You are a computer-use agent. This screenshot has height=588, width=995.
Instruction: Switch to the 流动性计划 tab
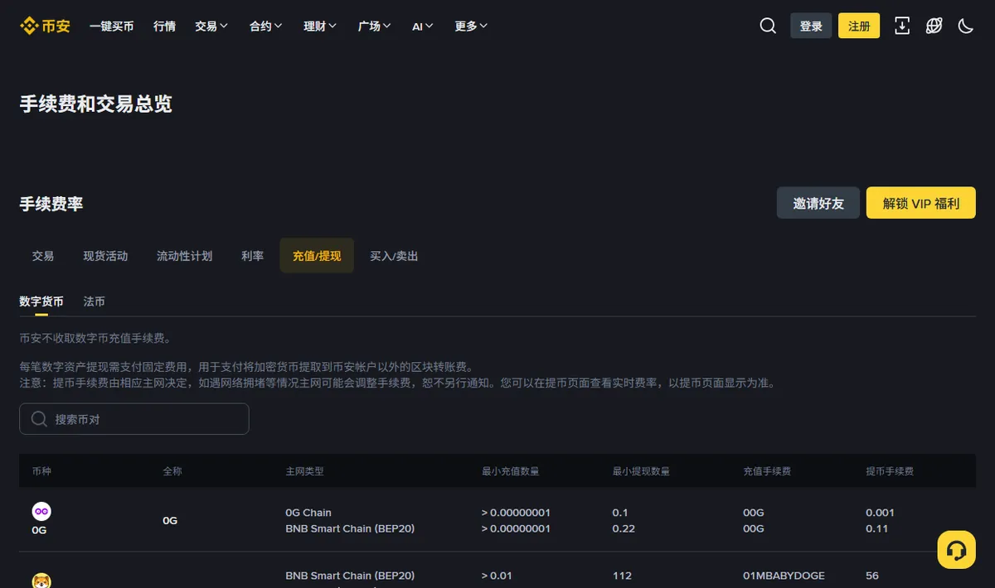(184, 256)
